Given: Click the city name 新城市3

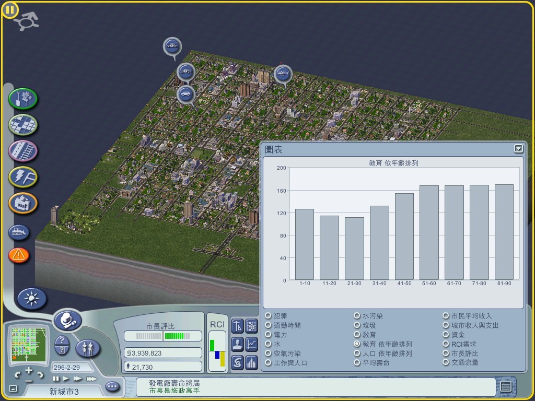Looking at the screenshot, I should 64,392.
